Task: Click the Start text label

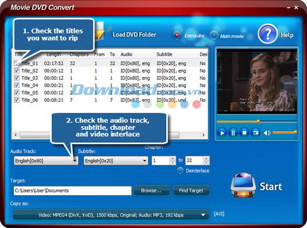Action: coord(271,186)
